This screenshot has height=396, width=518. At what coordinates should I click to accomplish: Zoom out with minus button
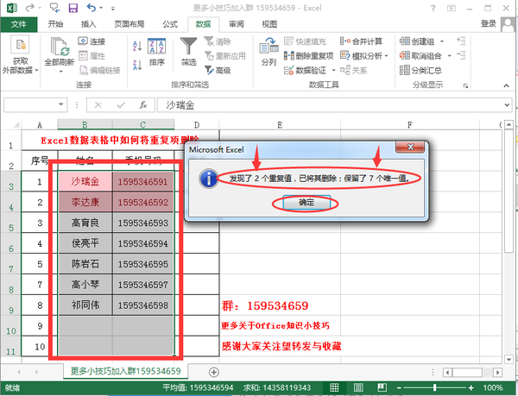[x=400, y=387]
